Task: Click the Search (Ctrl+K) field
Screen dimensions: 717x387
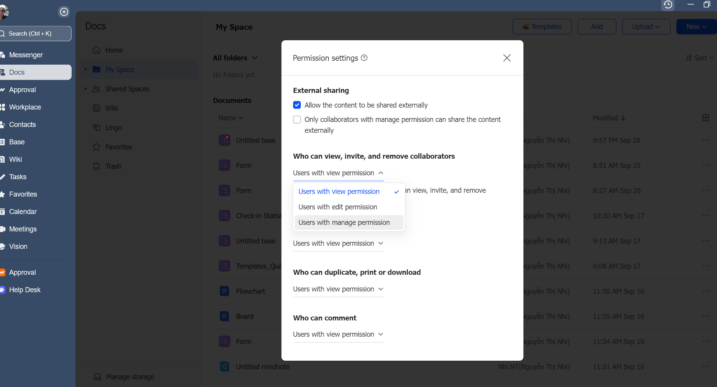Action: point(35,34)
